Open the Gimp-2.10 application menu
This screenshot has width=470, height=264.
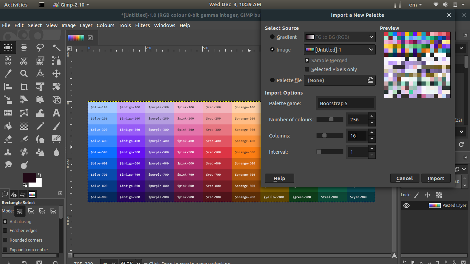coord(71,5)
